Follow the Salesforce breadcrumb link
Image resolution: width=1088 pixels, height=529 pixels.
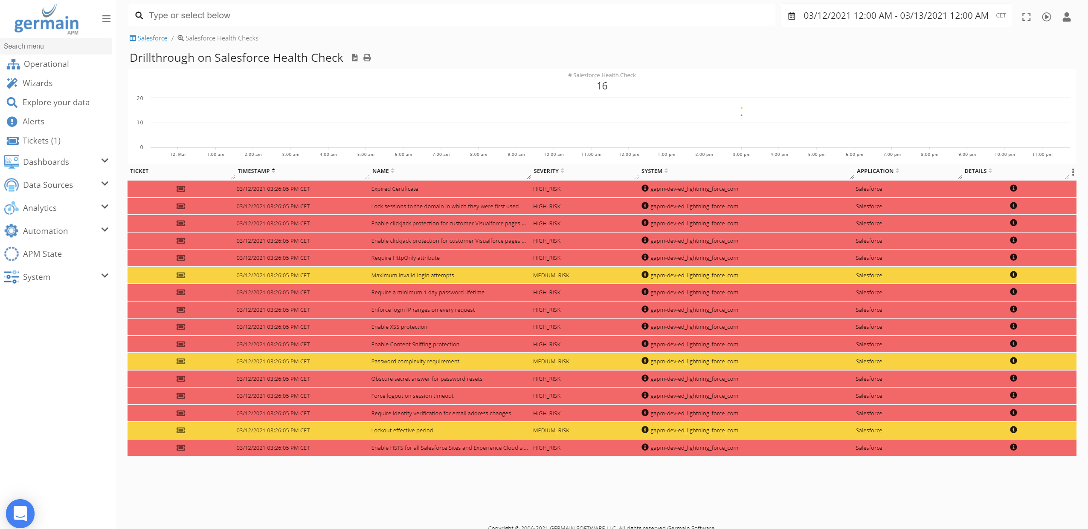tap(152, 38)
